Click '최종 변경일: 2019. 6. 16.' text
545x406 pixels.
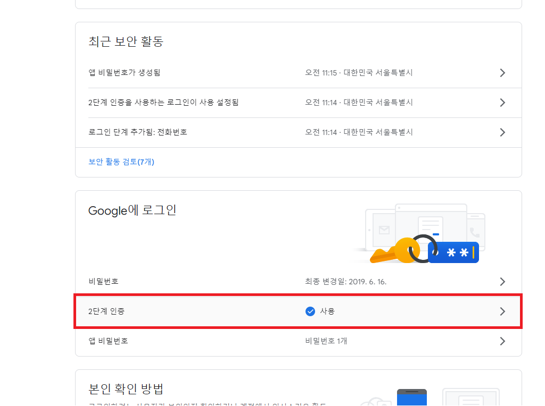[346, 282]
